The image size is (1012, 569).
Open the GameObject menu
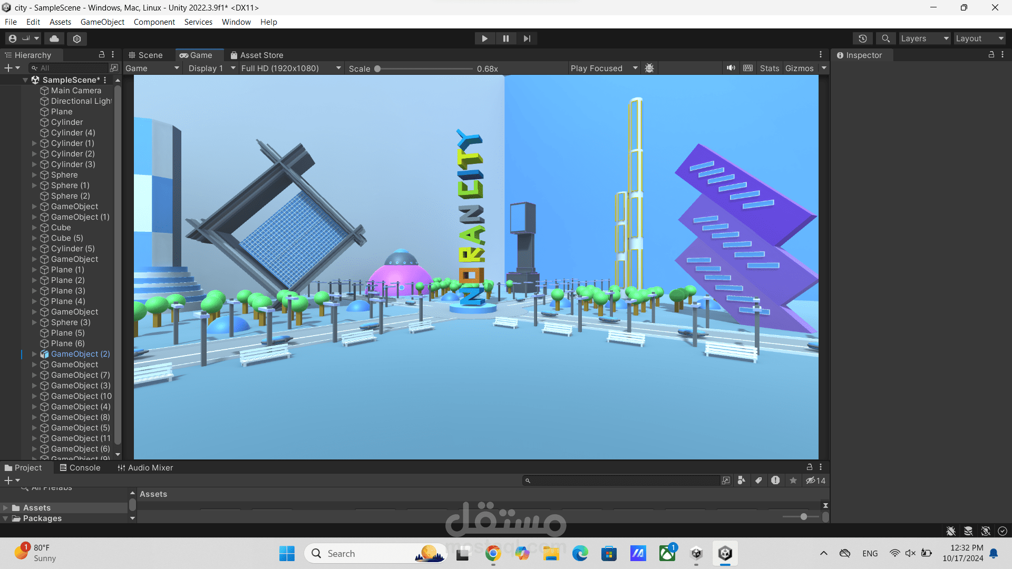102,22
